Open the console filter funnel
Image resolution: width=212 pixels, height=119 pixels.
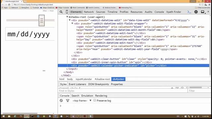pos(68,100)
